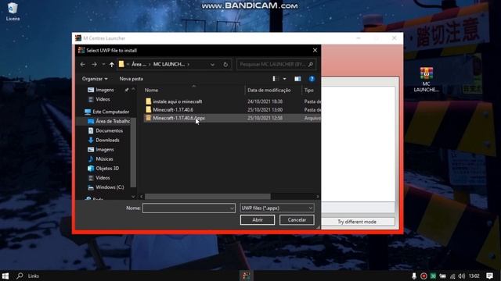Click the microphone tray icon
501x281 pixels.
414,276
